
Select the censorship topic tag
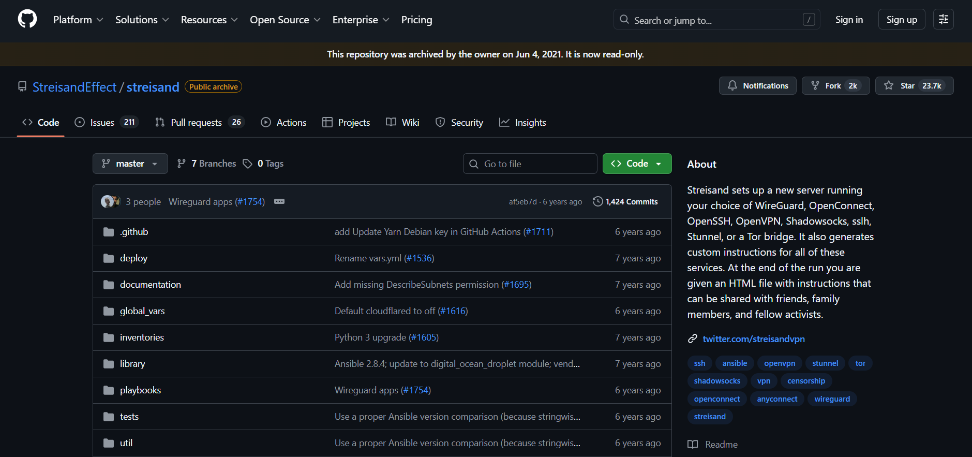click(806, 381)
